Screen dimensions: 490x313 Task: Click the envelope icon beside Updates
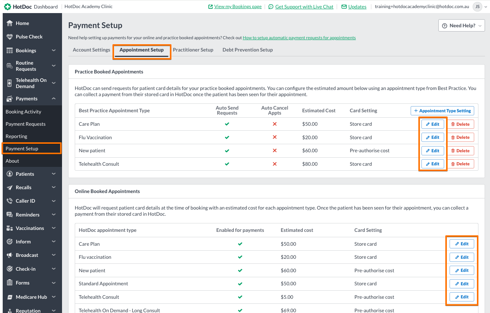(x=344, y=7)
